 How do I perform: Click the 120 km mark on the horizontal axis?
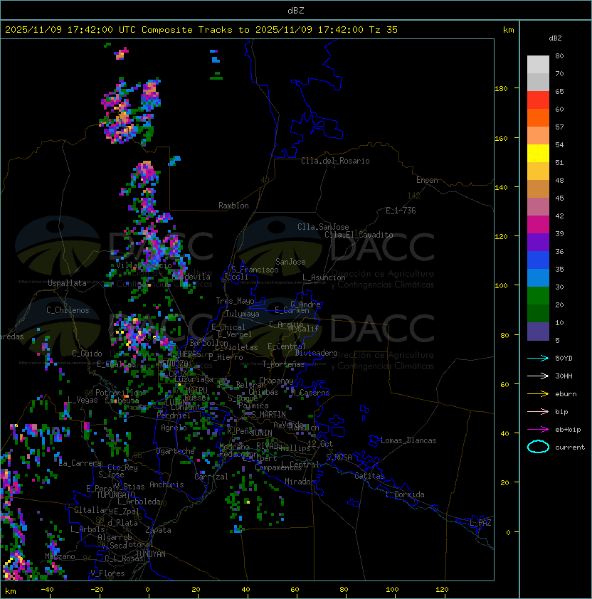(x=442, y=590)
